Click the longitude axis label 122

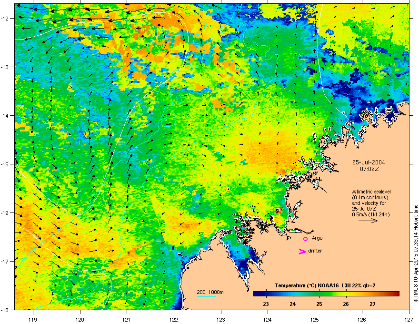pos(174,319)
